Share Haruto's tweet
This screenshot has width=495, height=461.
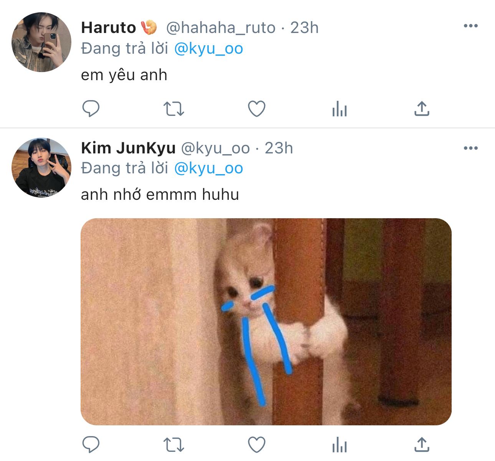coord(422,109)
